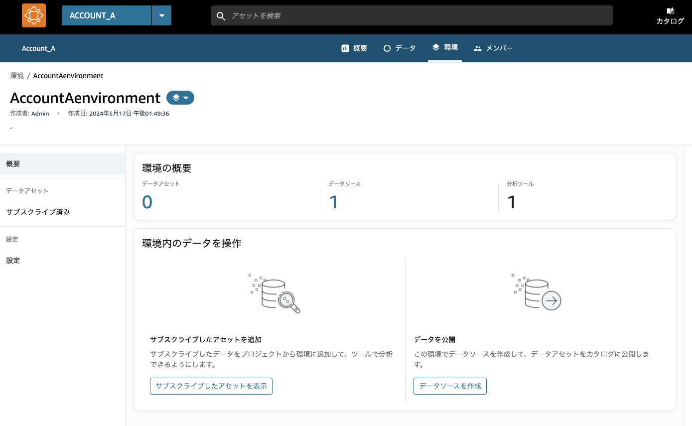Open the カタログ book icon
692x426 pixels.
[670, 11]
